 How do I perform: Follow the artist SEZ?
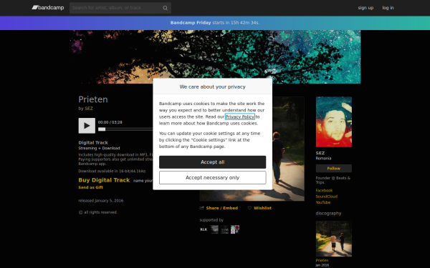(x=334, y=169)
